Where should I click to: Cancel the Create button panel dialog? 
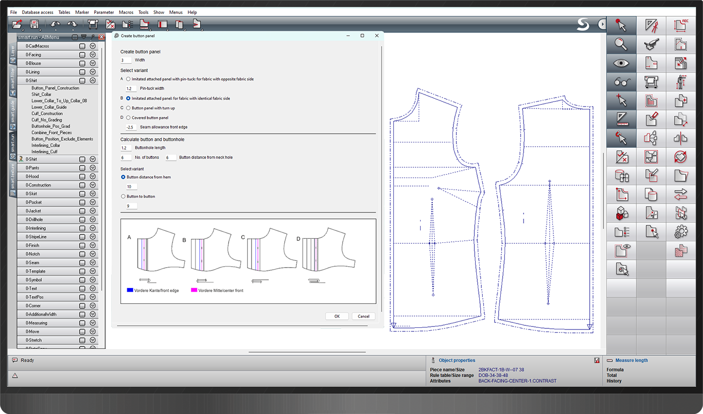pos(363,316)
